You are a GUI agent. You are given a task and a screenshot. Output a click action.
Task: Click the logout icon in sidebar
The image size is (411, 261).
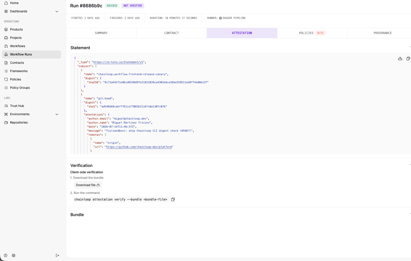coord(57,255)
